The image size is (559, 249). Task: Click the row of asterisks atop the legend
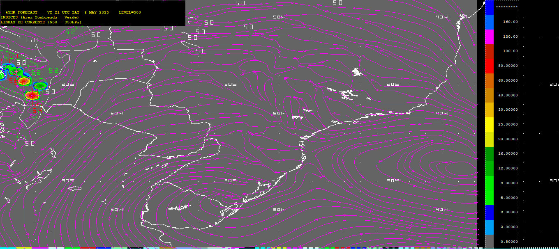507,7
